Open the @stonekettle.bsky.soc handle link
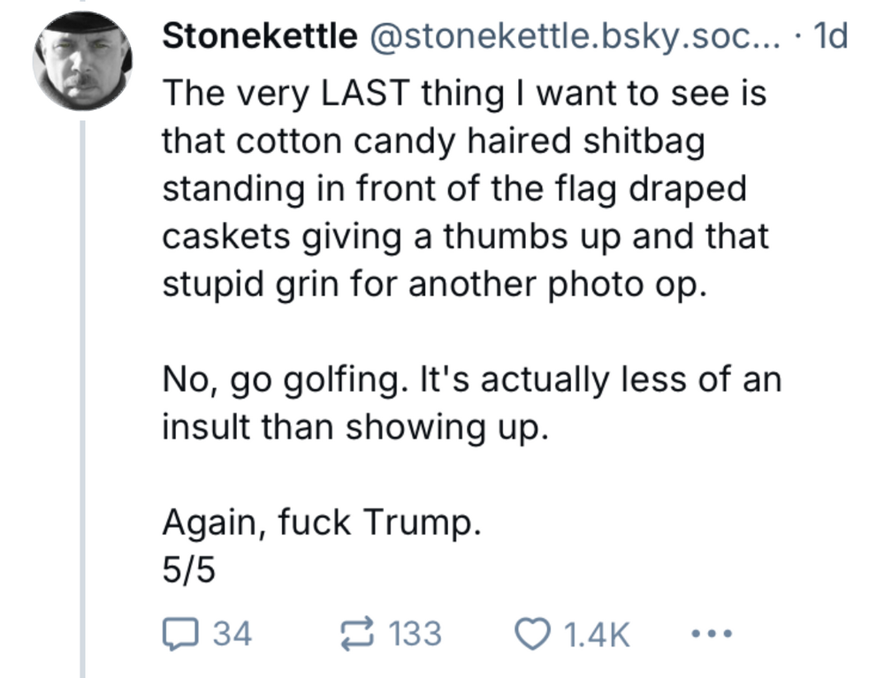 coord(566,36)
